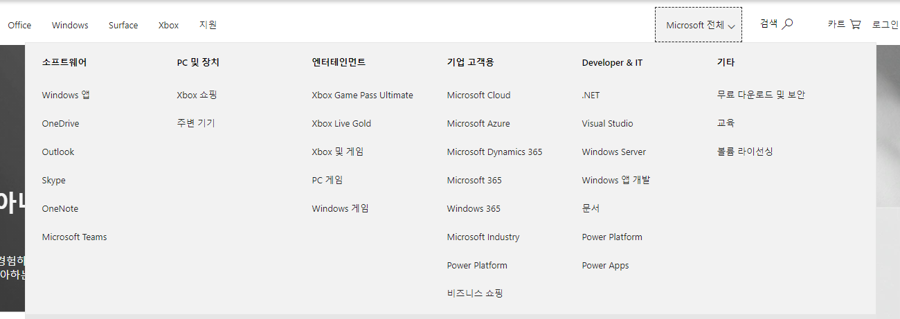Open the Office nav item
The height and width of the screenshot is (319, 900).
[x=19, y=25]
